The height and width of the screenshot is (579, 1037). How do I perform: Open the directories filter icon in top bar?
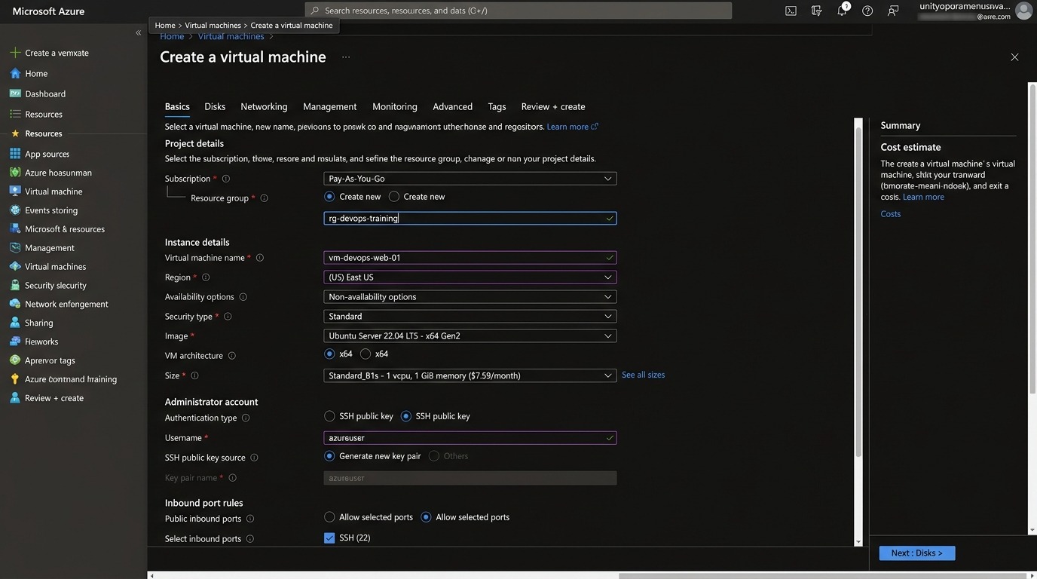tap(816, 11)
